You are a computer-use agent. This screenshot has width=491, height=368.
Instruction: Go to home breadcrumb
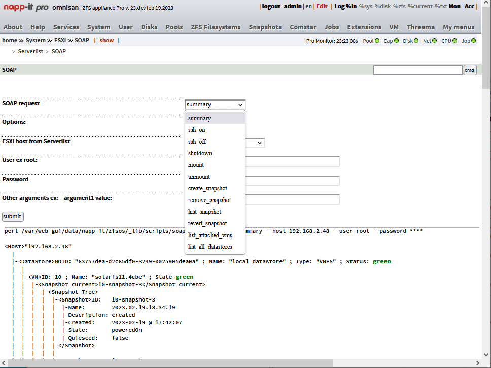point(10,40)
